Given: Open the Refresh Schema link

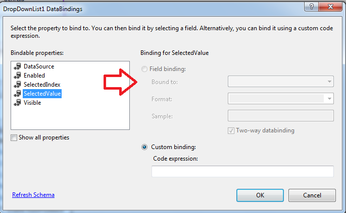Looking at the screenshot, I should (x=33, y=195).
